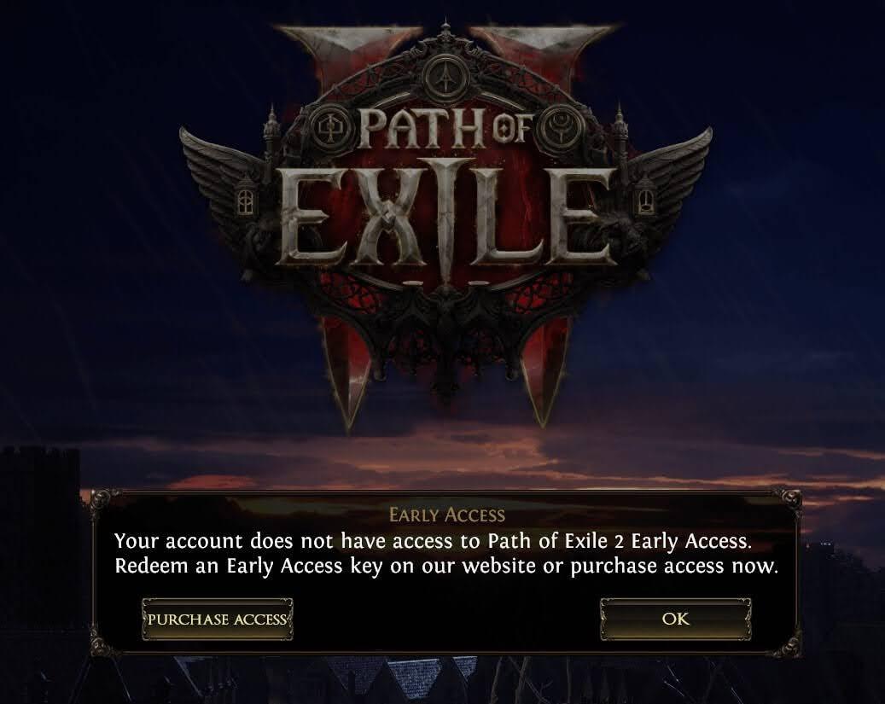Click the left lantern window on the logo
Viewport: 885px width, 704px height.
[x=245, y=200]
